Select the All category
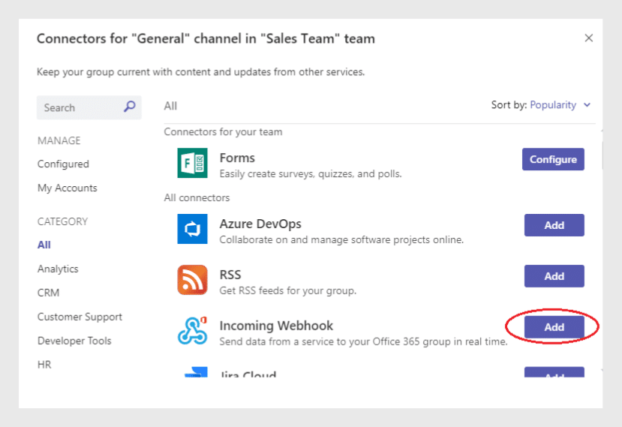Screen dimensions: 622x427 [44, 245]
